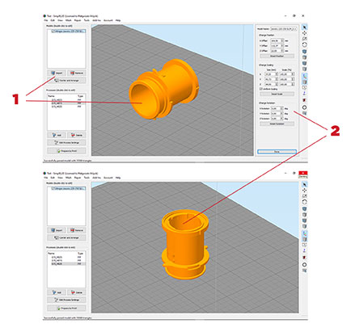Adjust the Y Offset spinner arrows
This screenshot has height=332, width=351.
coord(282,46)
